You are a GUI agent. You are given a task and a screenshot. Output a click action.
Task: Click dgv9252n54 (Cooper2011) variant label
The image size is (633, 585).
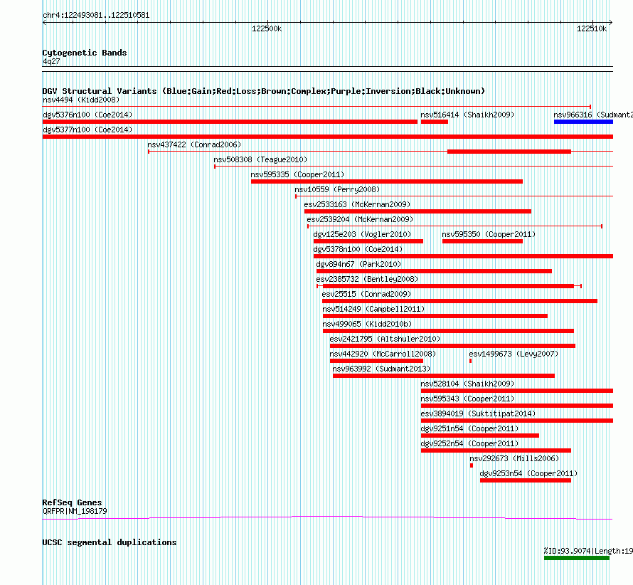coord(470,443)
